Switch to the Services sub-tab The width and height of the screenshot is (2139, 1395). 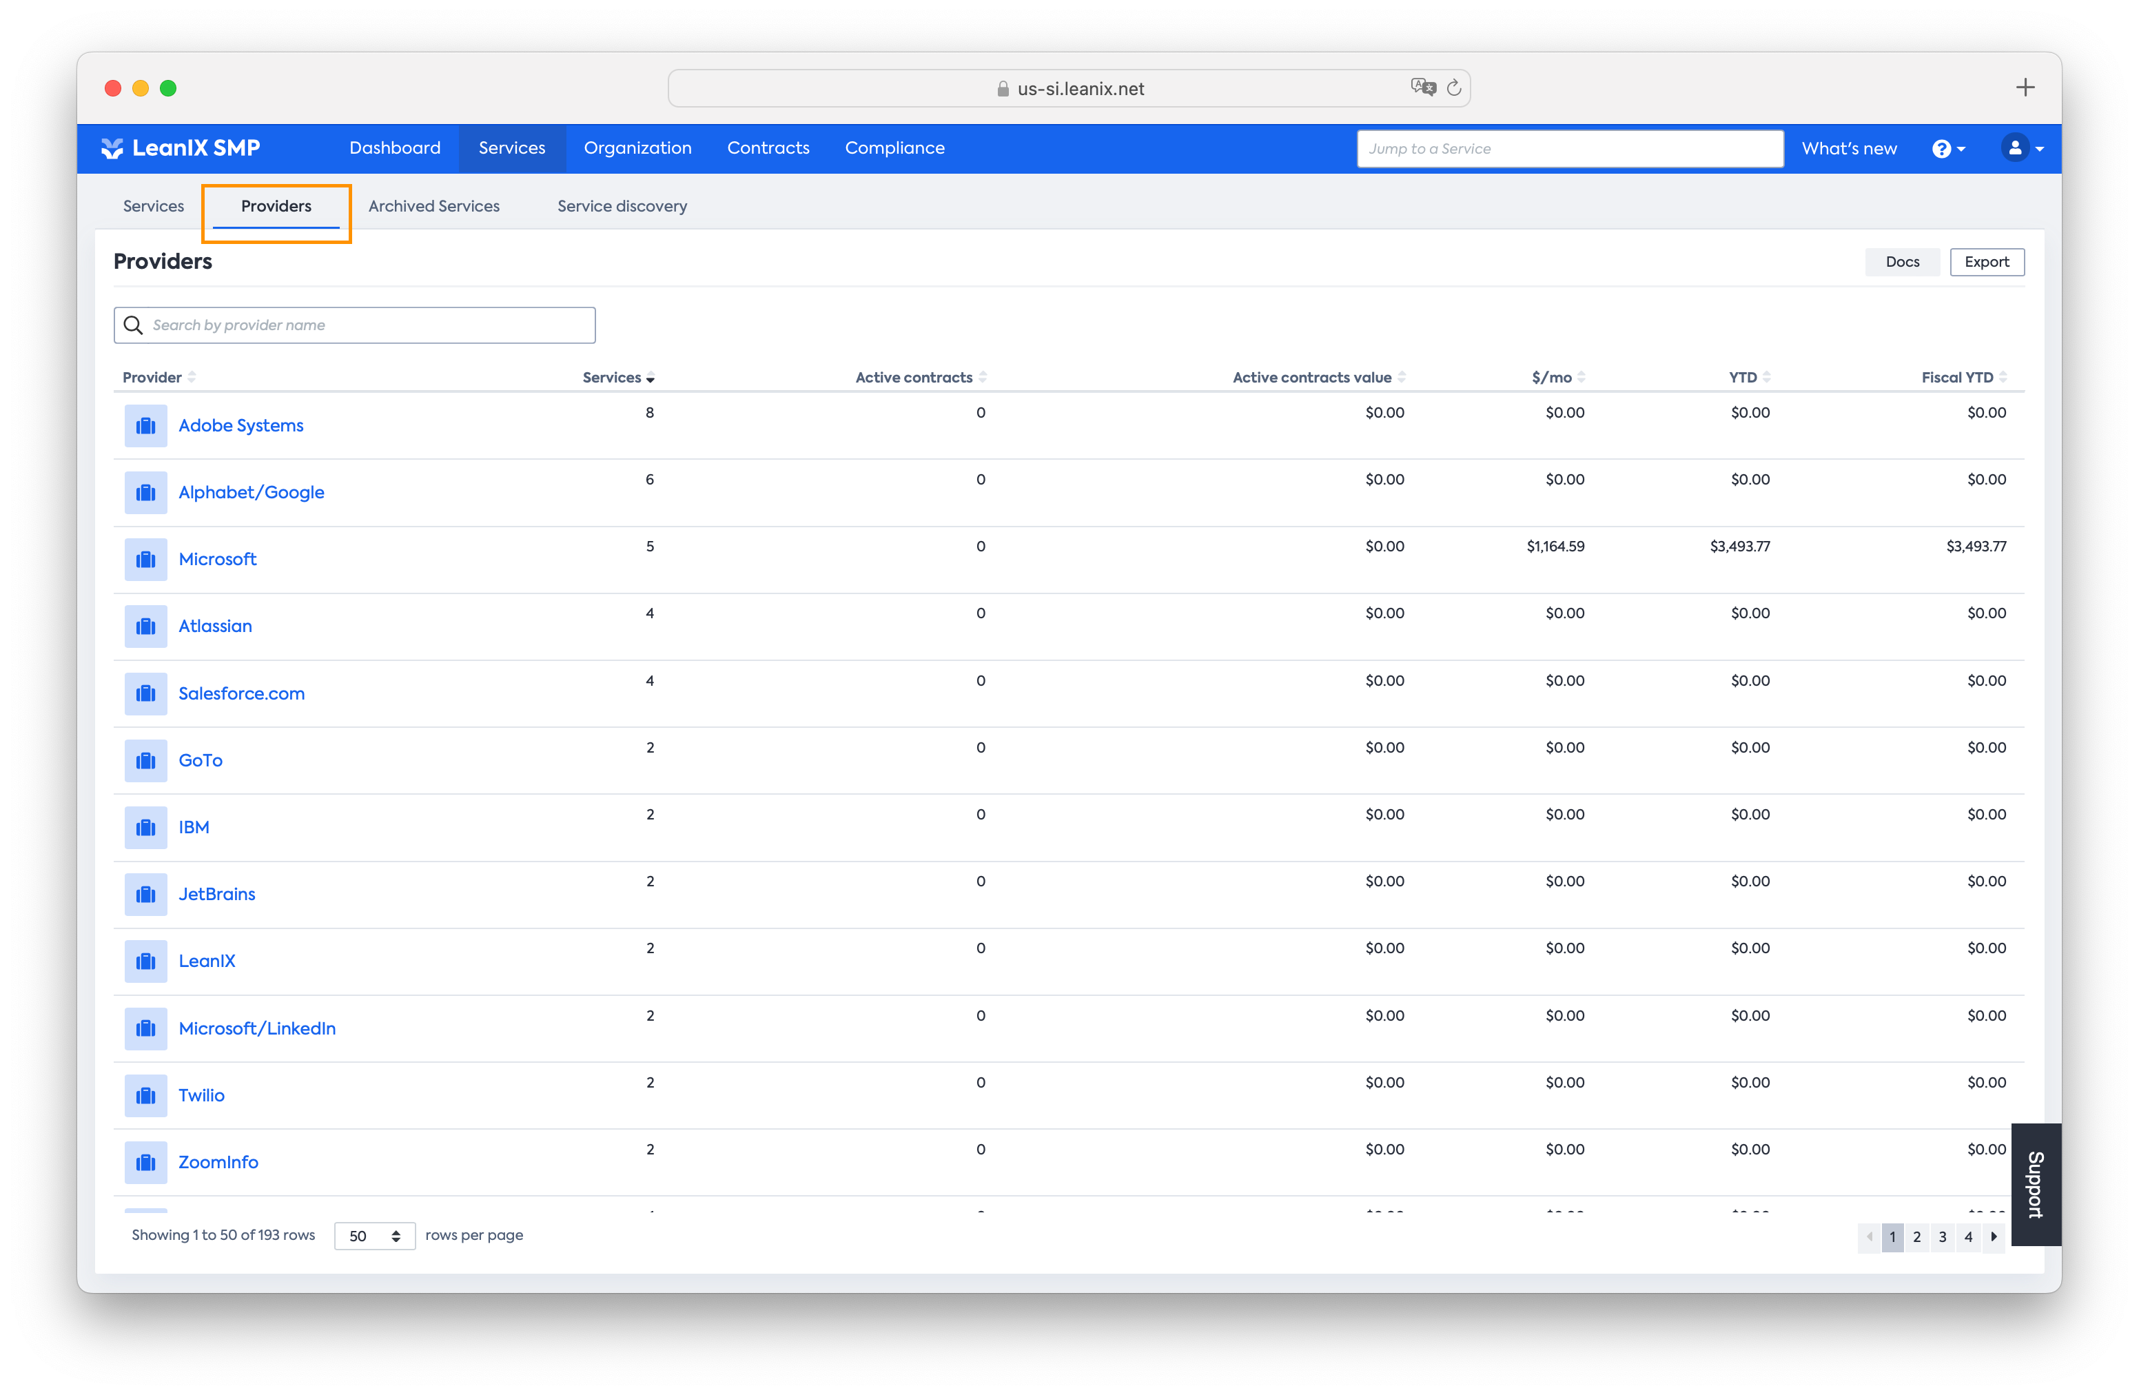pos(154,206)
